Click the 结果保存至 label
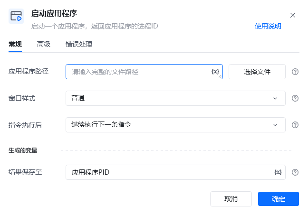 25,172
